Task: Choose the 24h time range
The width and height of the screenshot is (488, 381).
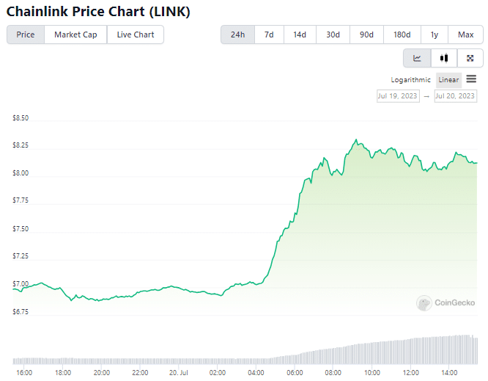Action: coord(238,35)
